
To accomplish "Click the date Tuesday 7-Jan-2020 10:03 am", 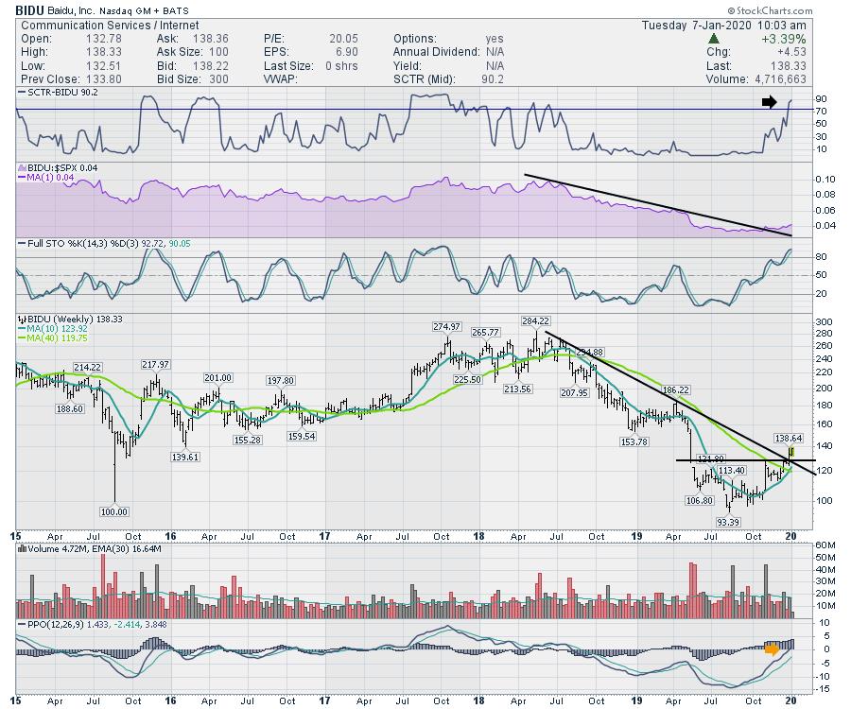I will click(723, 25).
